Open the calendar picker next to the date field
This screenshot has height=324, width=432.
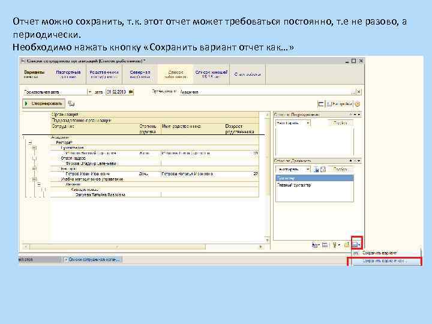tap(131, 92)
